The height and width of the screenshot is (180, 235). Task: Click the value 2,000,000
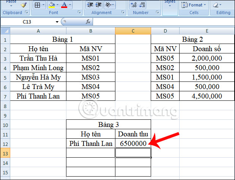tap(207, 58)
